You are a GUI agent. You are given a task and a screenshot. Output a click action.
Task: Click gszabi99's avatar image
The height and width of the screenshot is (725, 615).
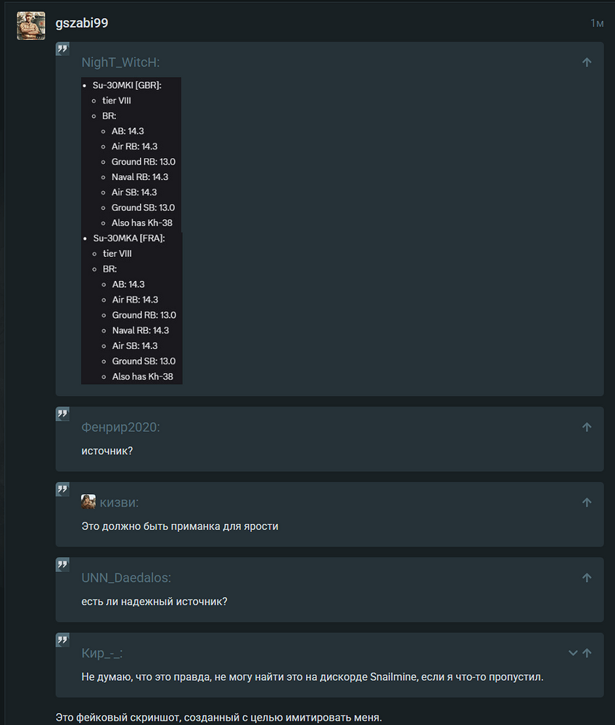[x=30, y=25]
